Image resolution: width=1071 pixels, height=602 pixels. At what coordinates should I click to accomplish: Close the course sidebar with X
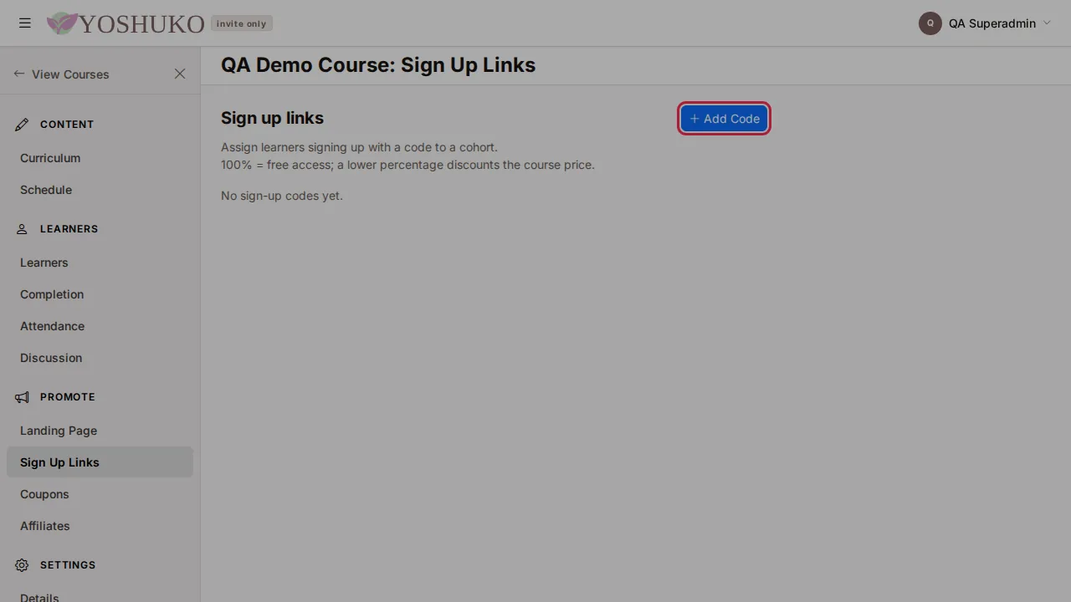180,74
